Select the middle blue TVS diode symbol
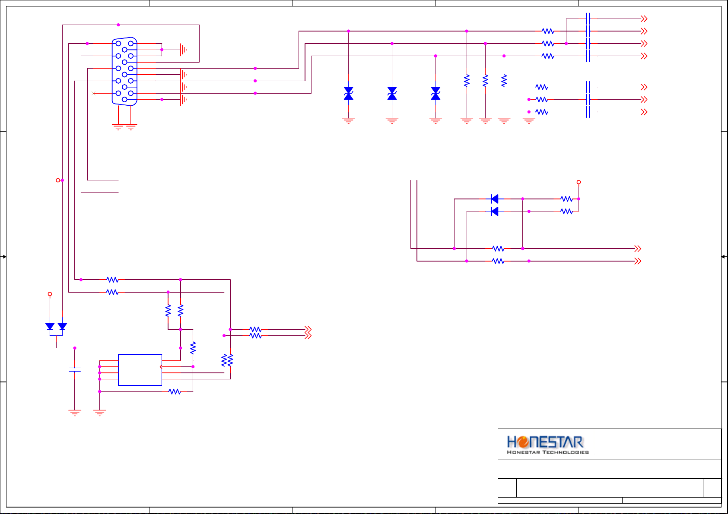Viewport: 728px width, 514px height. point(392,93)
